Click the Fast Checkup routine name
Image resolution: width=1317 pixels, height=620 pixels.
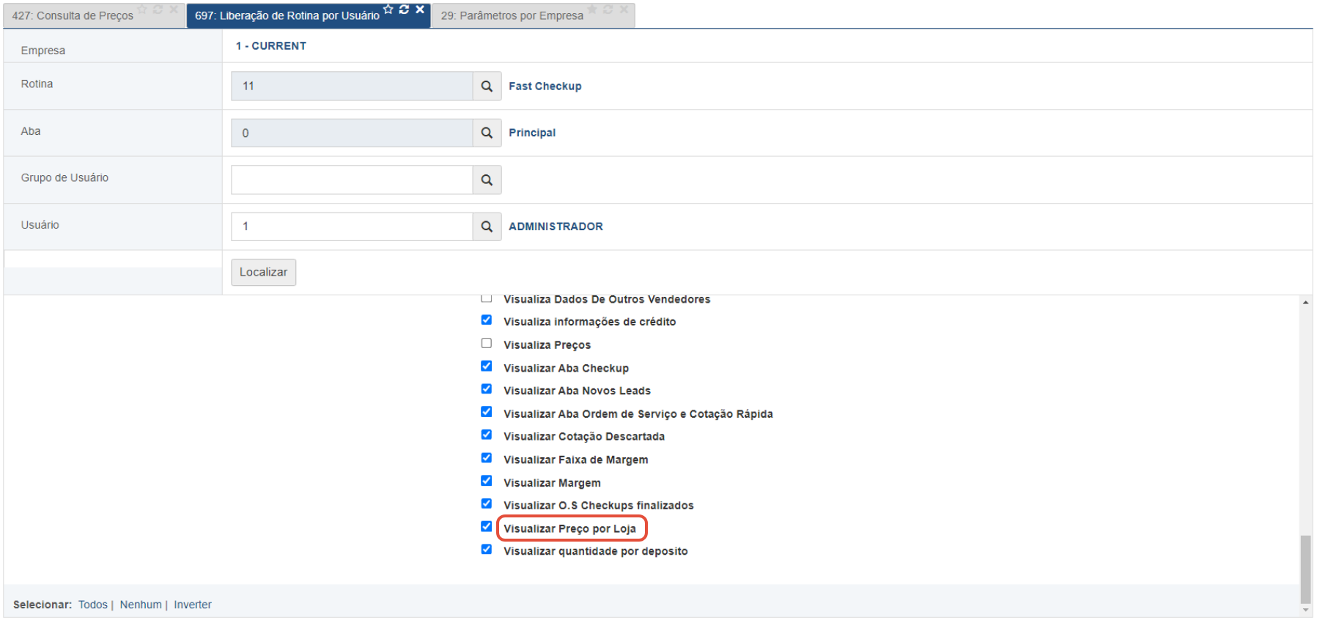(545, 86)
